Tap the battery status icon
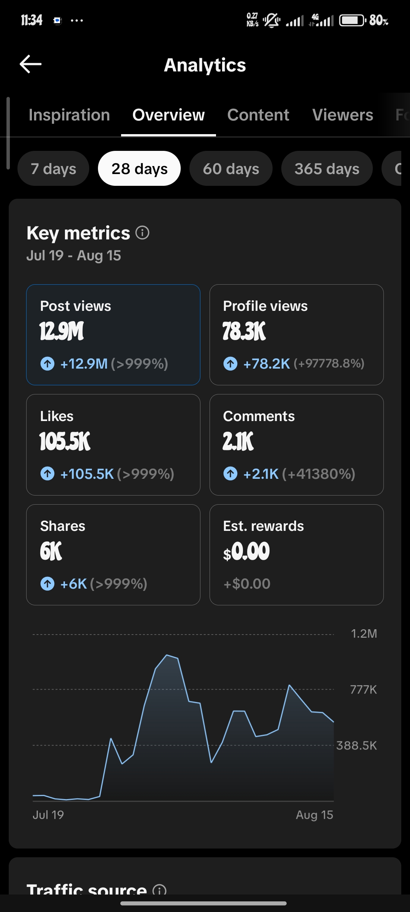Viewport: 410px width, 912px height. (353, 20)
